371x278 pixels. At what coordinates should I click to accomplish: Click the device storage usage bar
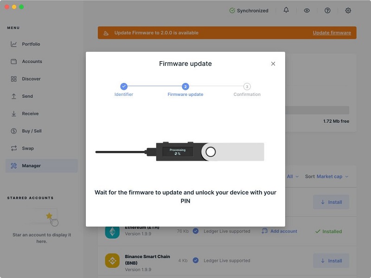317,110
